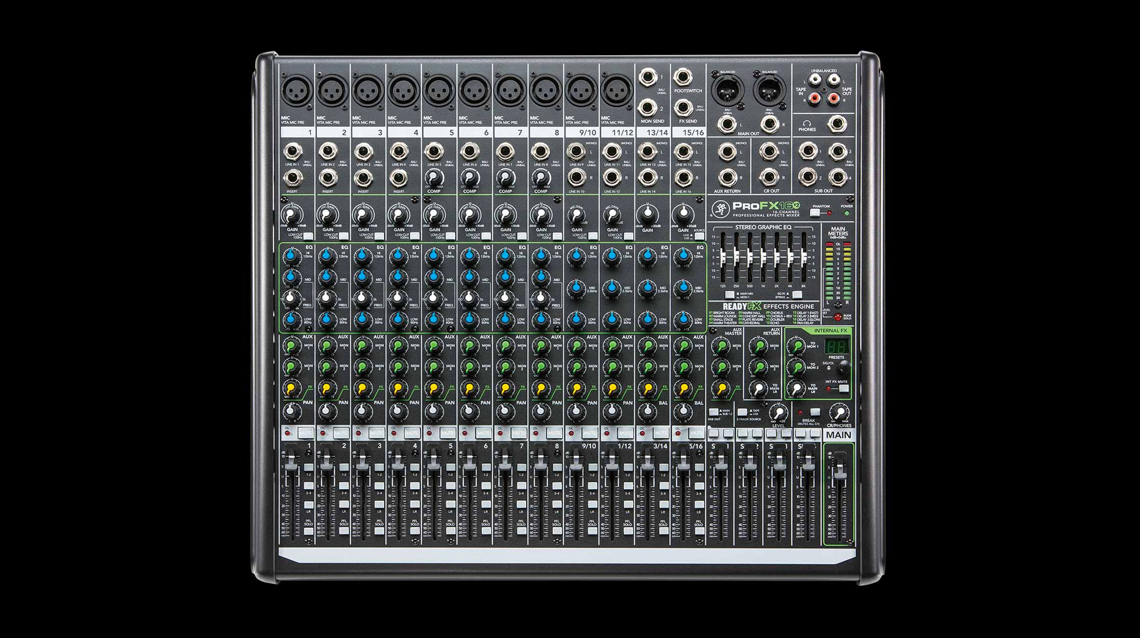The image size is (1140, 638).
Task: Click the PFL SOLO button on channel 1
Action: (309, 531)
